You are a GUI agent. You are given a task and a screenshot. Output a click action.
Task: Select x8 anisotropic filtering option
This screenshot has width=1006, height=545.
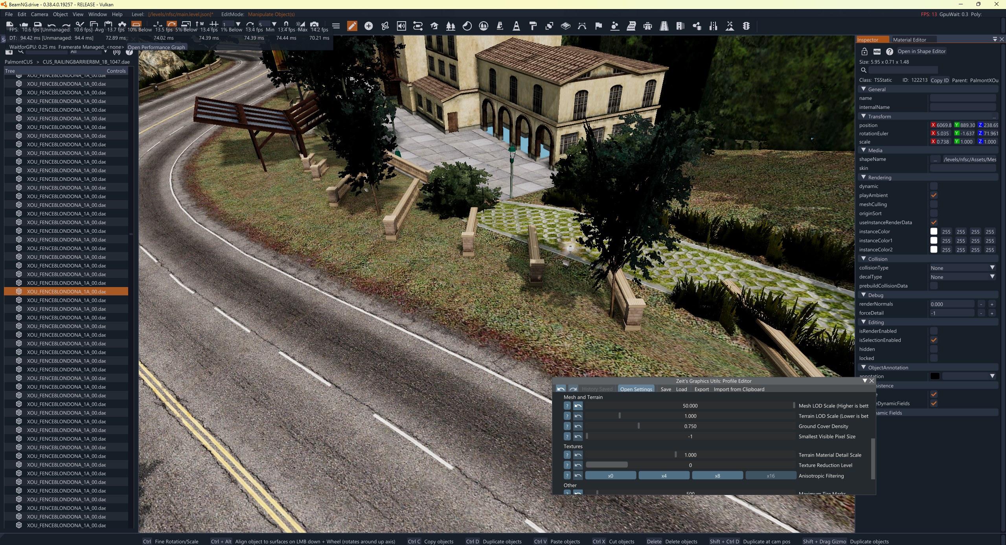point(717,476)
